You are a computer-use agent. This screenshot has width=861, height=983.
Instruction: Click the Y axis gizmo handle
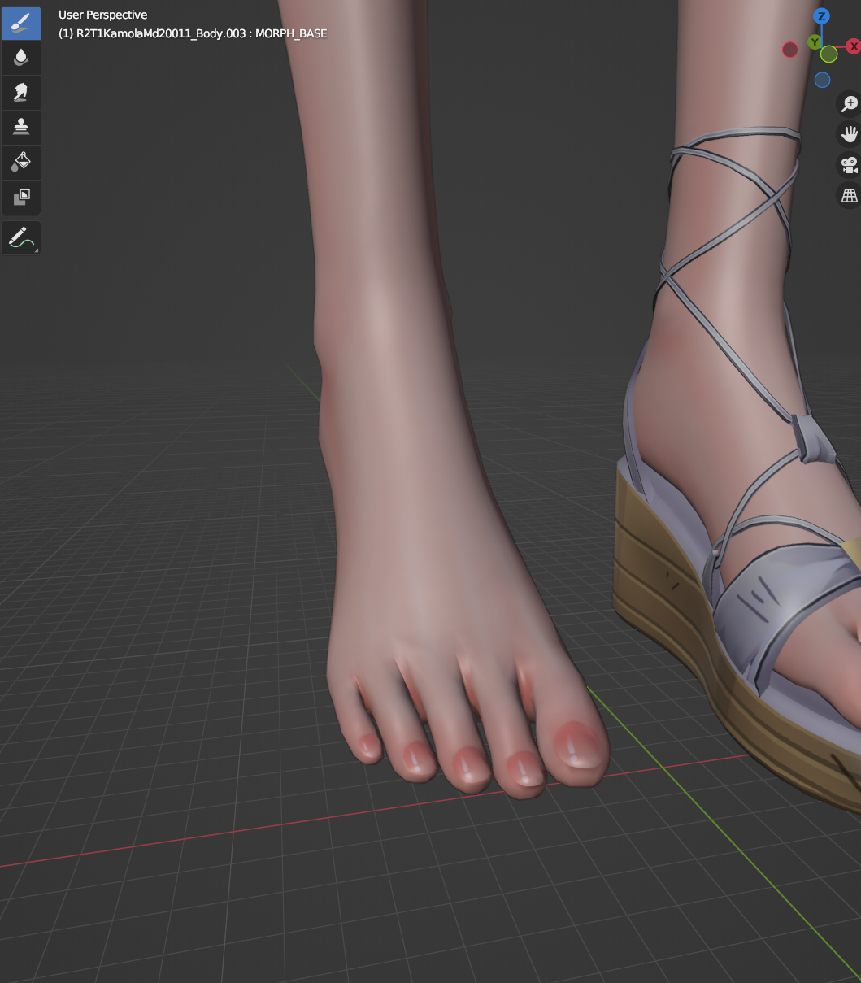tap(815, 41)
